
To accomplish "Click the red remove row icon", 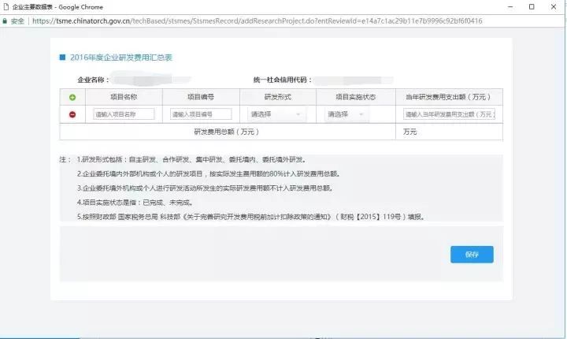I will 72,114.
